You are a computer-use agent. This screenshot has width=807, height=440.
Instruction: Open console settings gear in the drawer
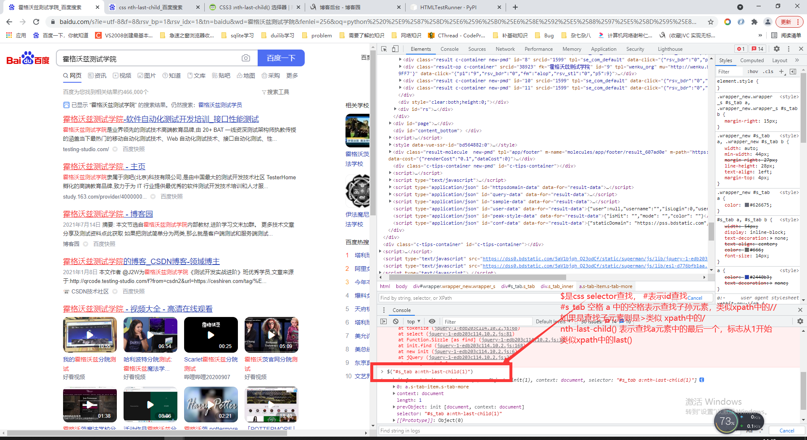click(800, 321)
